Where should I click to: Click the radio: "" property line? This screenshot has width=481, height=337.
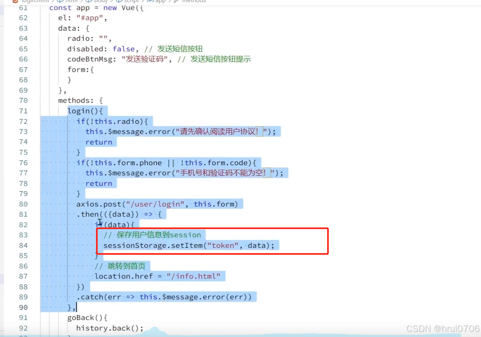click(x=89, y=39)
